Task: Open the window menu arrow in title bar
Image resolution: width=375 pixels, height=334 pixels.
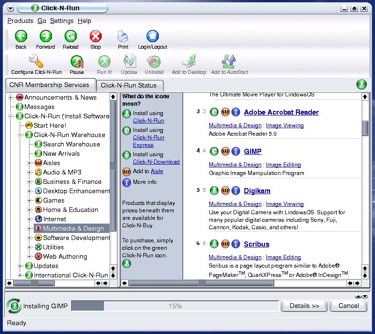Action: point(10,8)
